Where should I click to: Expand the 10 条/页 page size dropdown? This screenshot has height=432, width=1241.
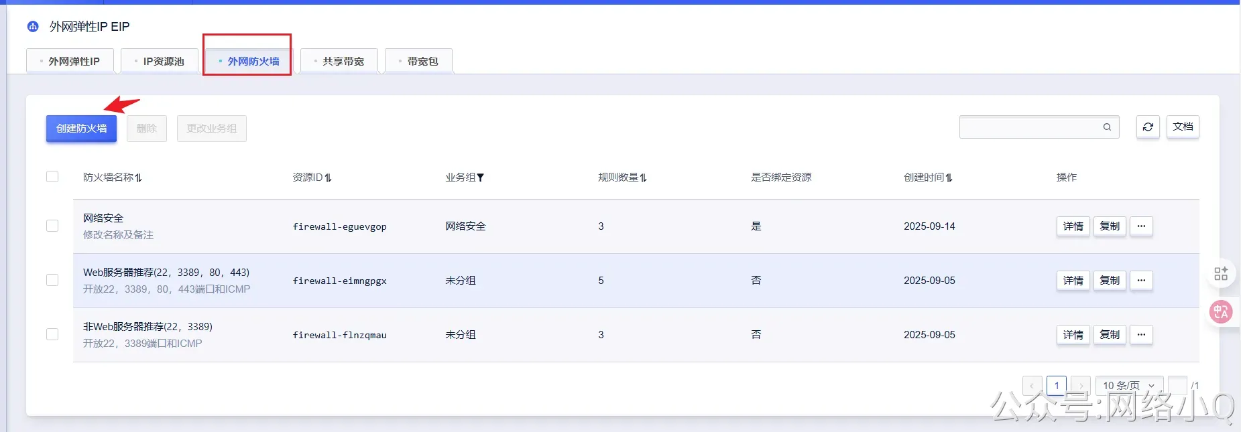point(1129,385)
